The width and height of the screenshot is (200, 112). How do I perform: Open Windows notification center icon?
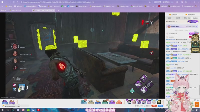(x=196, y=110)
